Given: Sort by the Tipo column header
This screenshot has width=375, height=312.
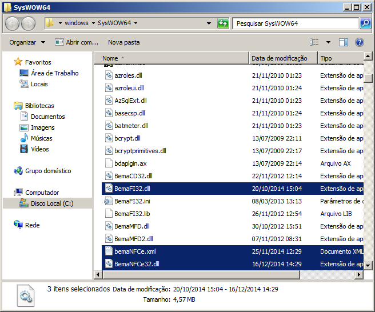Looking at the screenshot, I should (341, 58).
